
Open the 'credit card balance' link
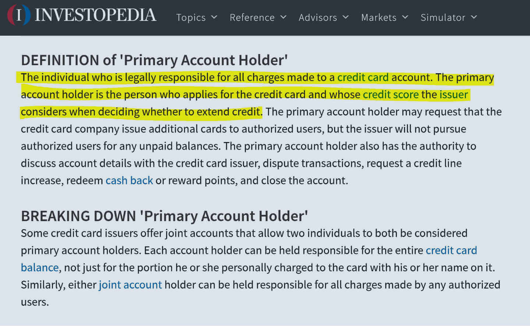pyautogui.click(x=451, y=250)
